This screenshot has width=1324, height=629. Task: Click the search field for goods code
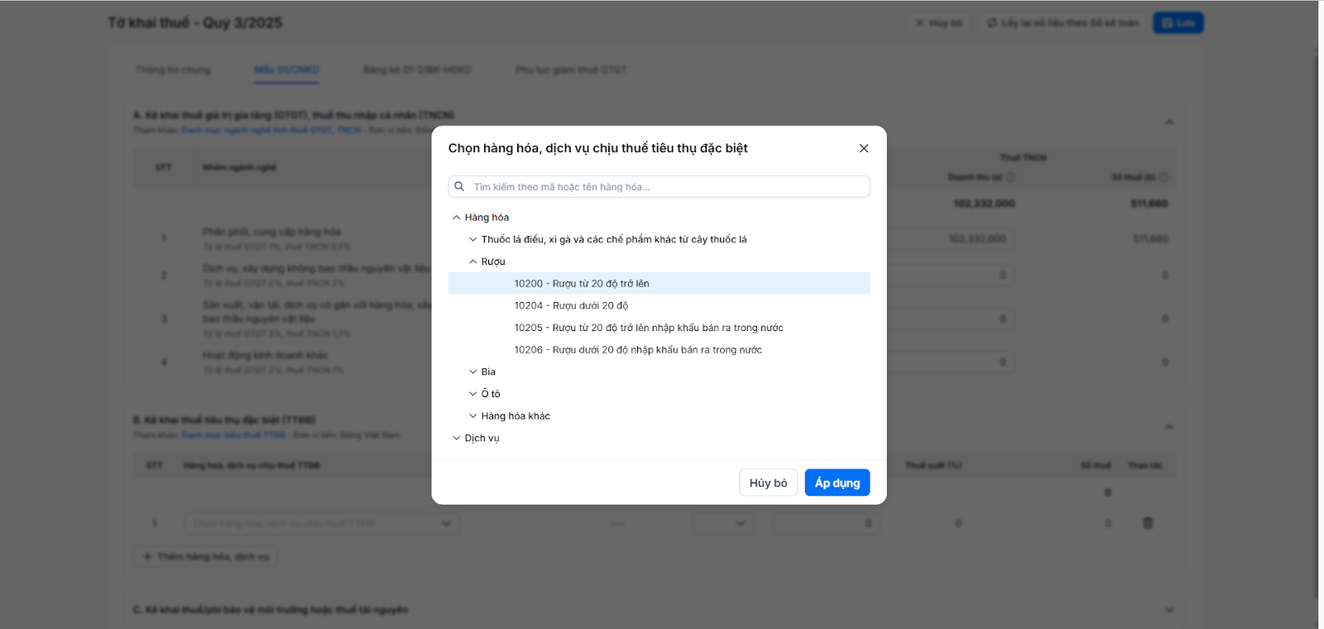[662, 187]
